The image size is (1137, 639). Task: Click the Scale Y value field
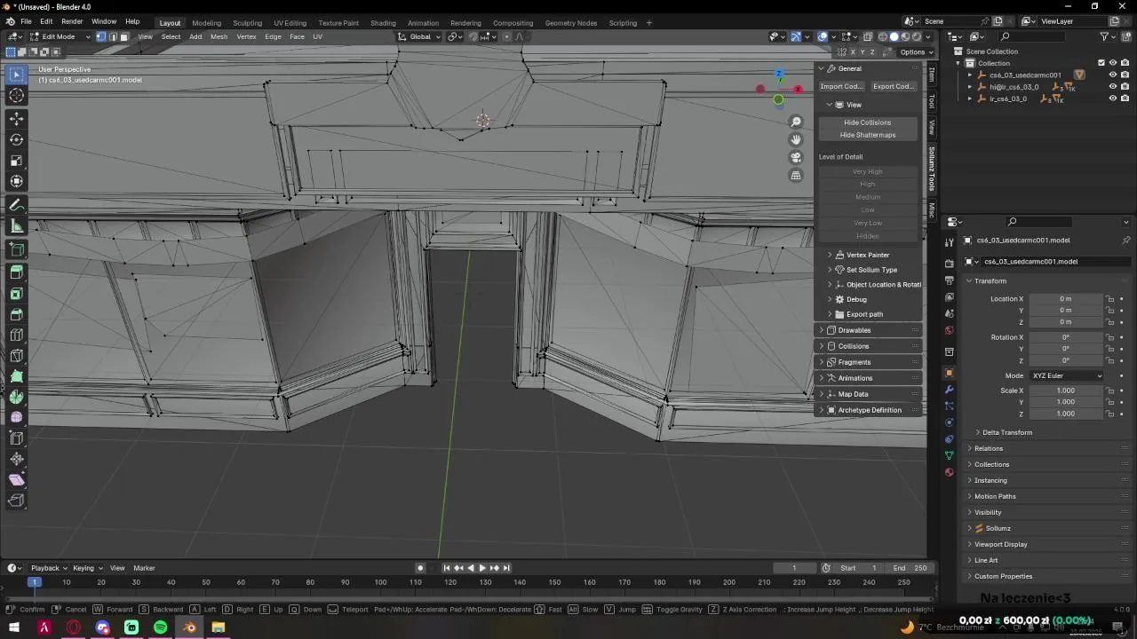pos(1065,402)
